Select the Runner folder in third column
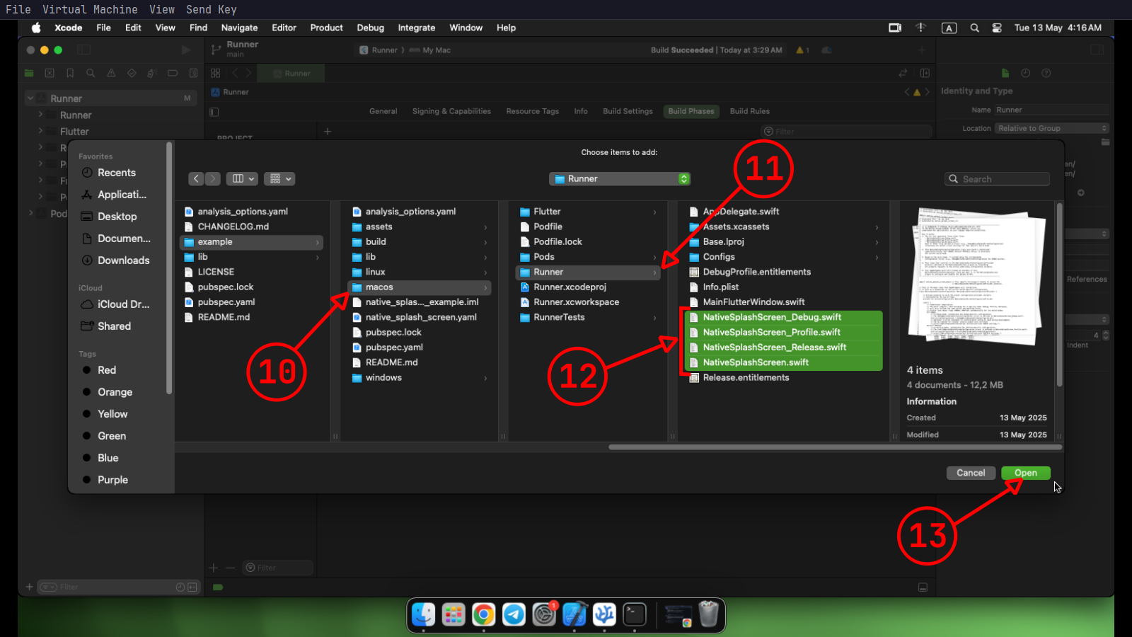This screenshot has width=1132, height=637. 587,272
